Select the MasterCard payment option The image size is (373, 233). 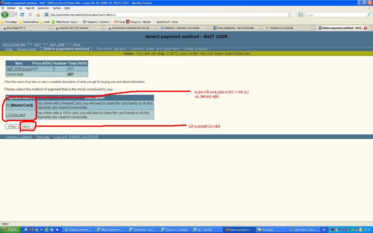tap(19, 105)
